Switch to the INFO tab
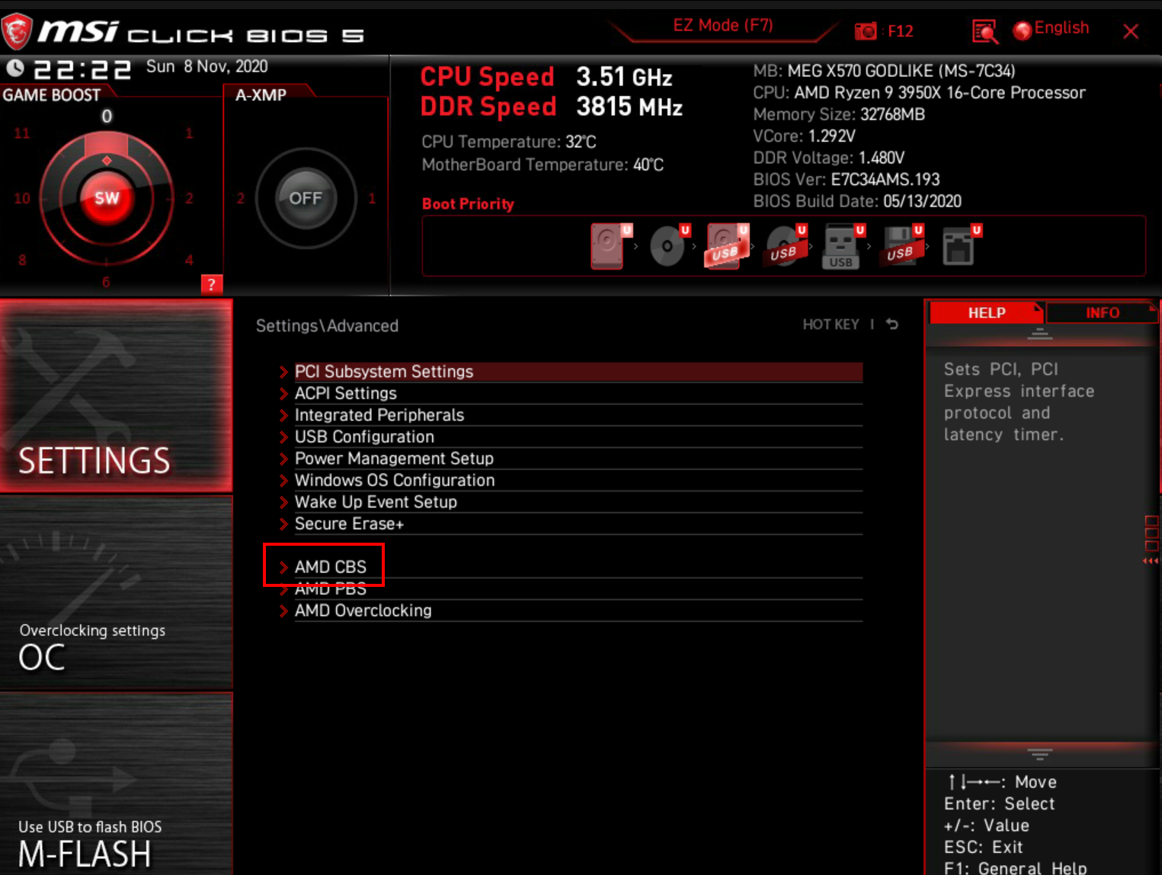The height and width of the screenshot is (875, 1162). pos(1102,312)
